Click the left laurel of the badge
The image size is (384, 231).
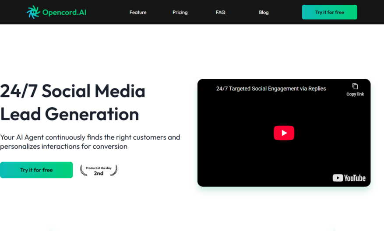[x=84, y=170]
